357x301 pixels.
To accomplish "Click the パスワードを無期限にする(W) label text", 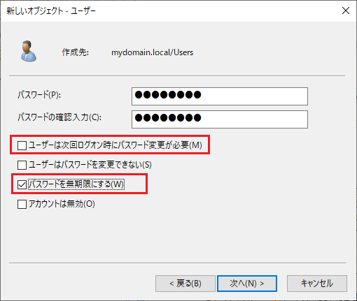I will click(76, 184).
